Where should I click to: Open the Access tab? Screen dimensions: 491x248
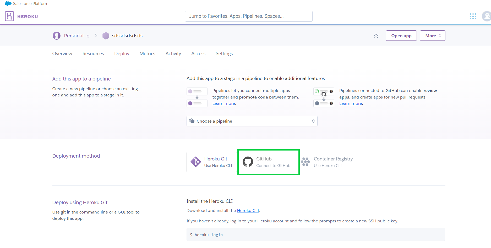198,54
